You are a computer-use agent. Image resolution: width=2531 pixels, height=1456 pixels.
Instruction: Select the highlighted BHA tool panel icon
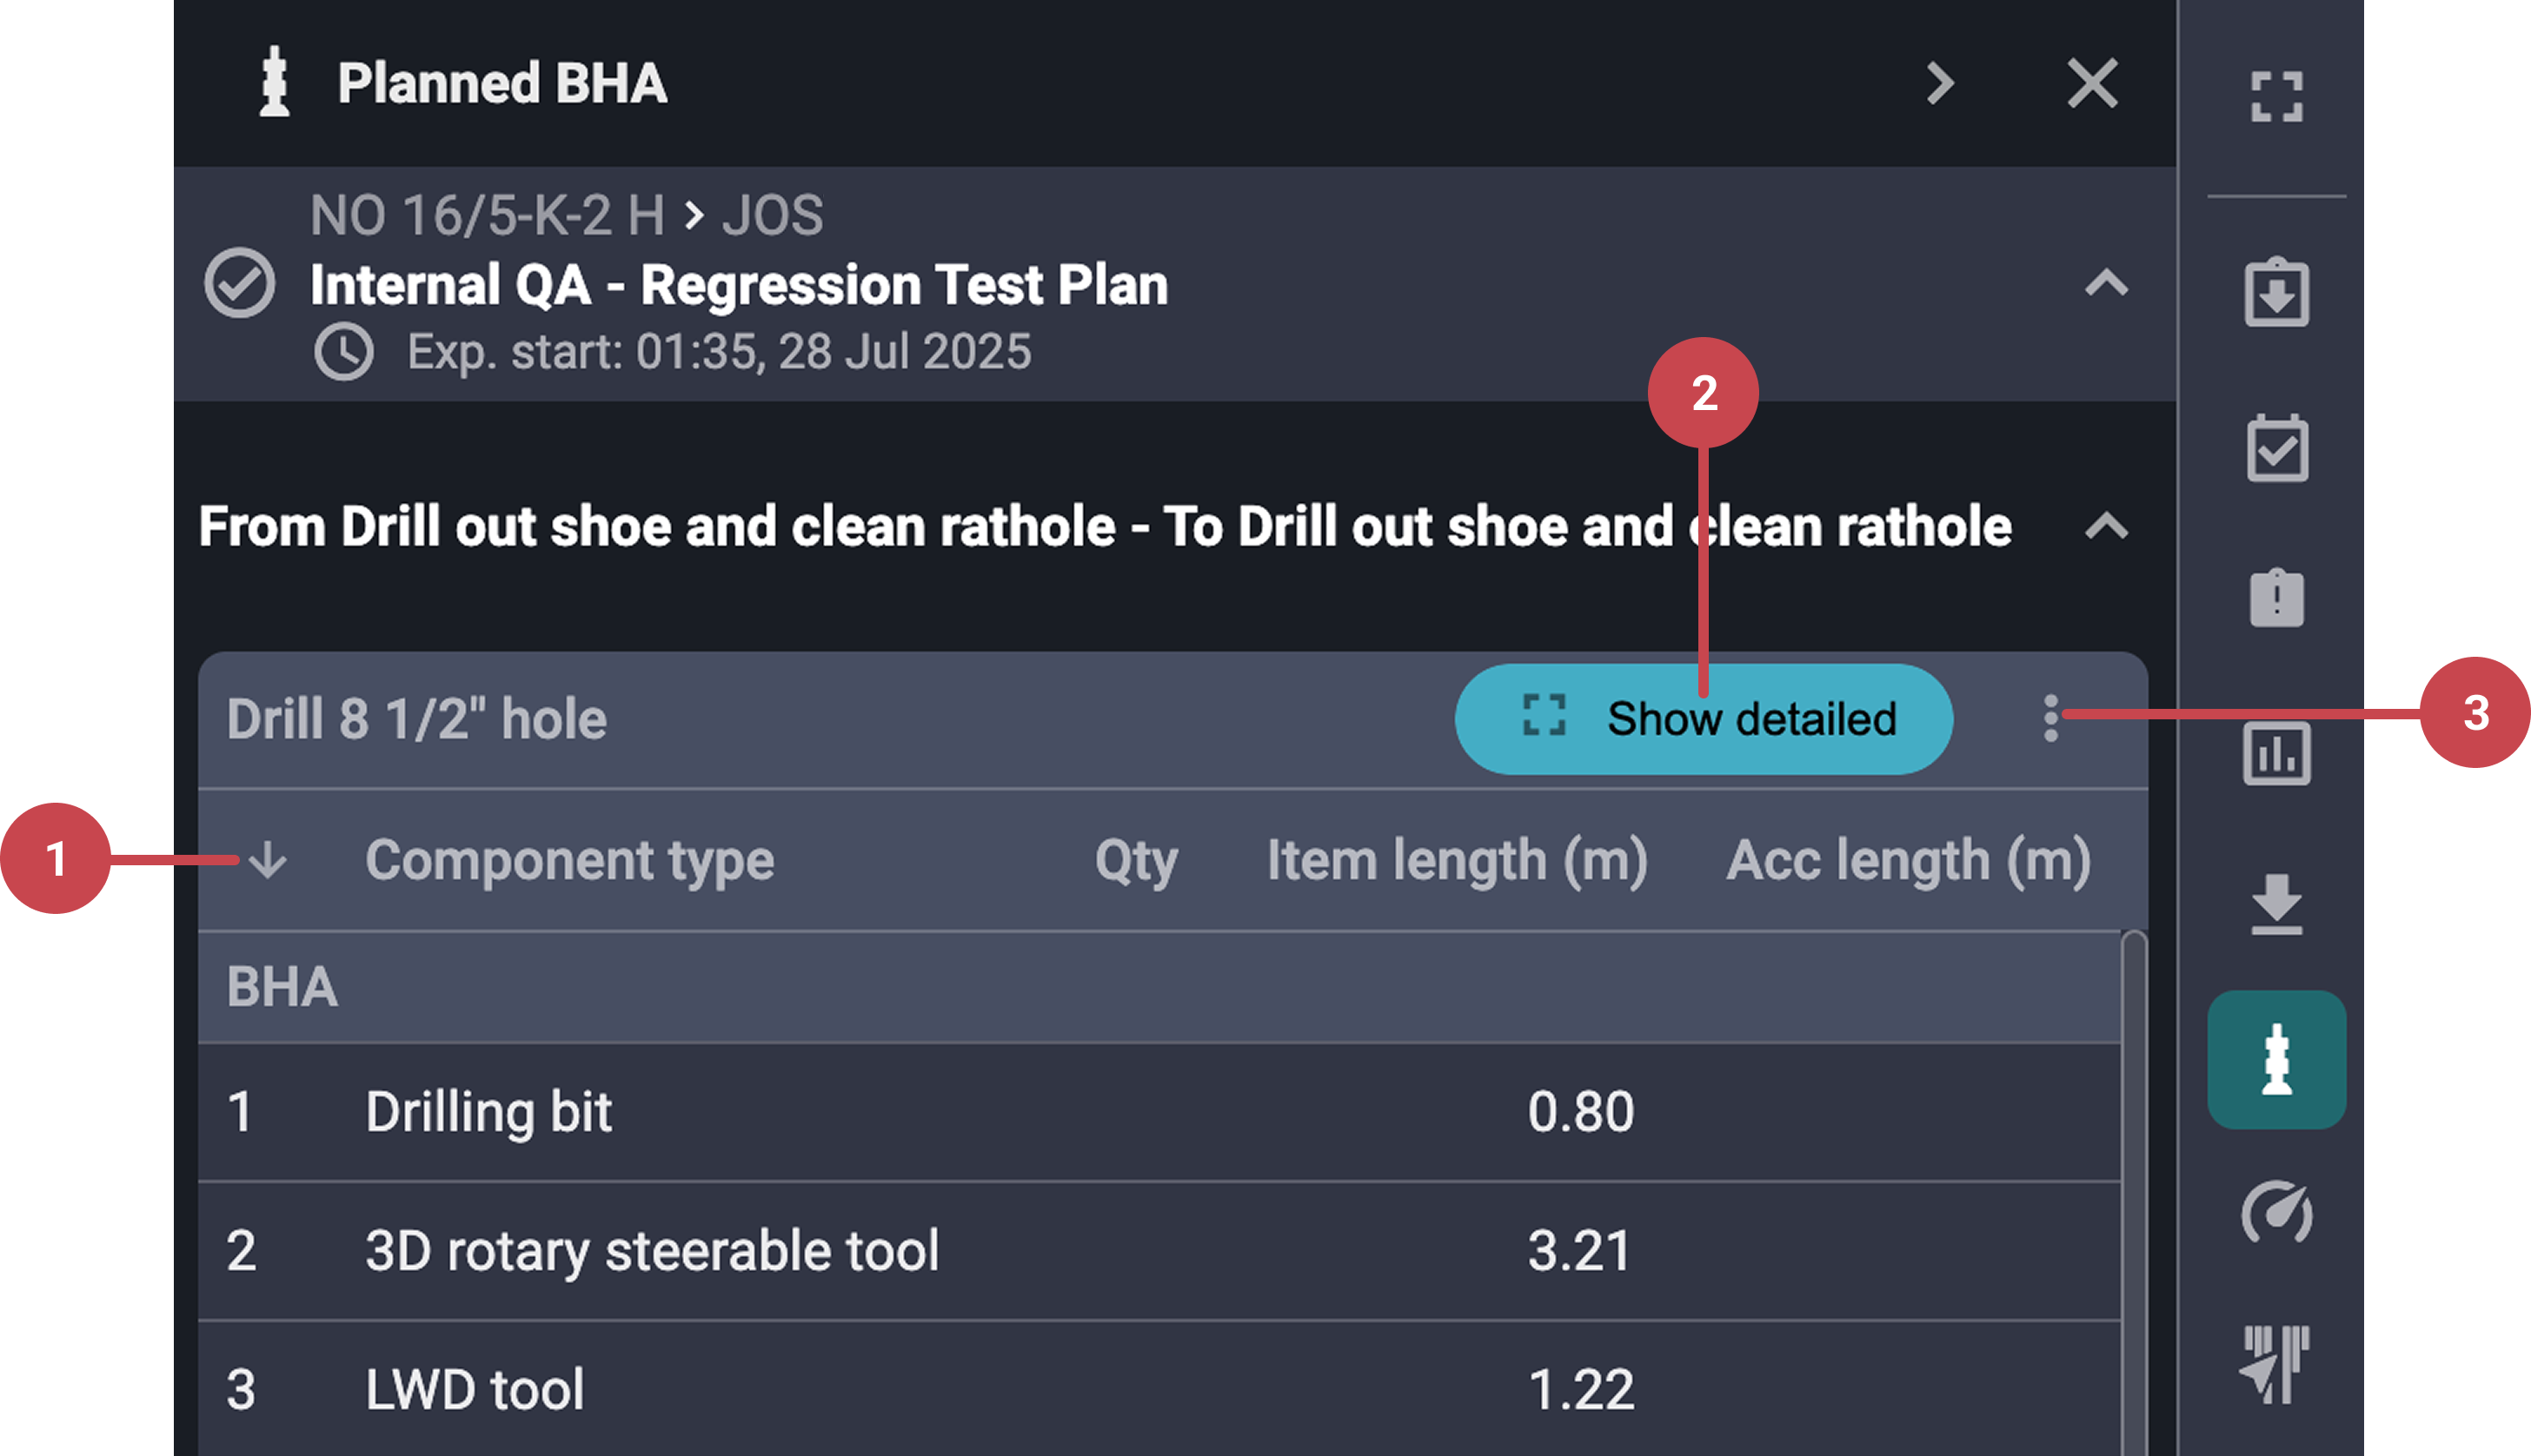click(2277, 1058)
